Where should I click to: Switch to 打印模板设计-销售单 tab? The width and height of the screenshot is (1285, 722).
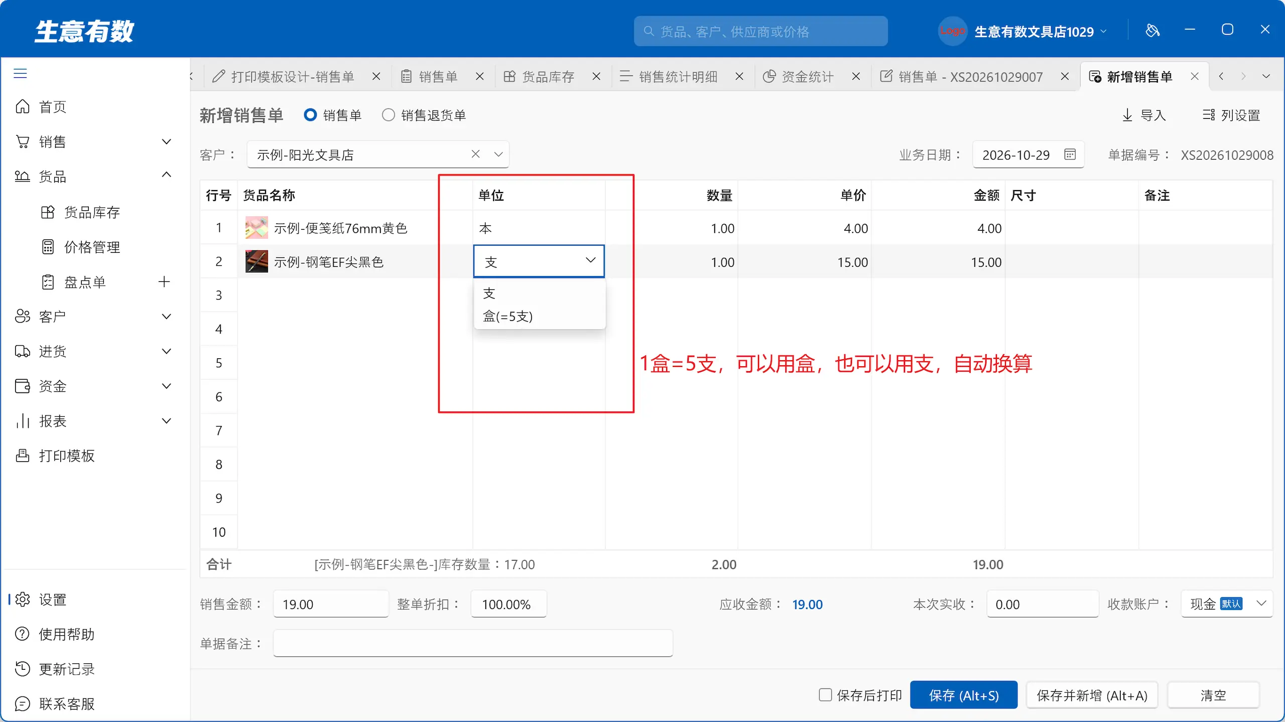point(293,77)
